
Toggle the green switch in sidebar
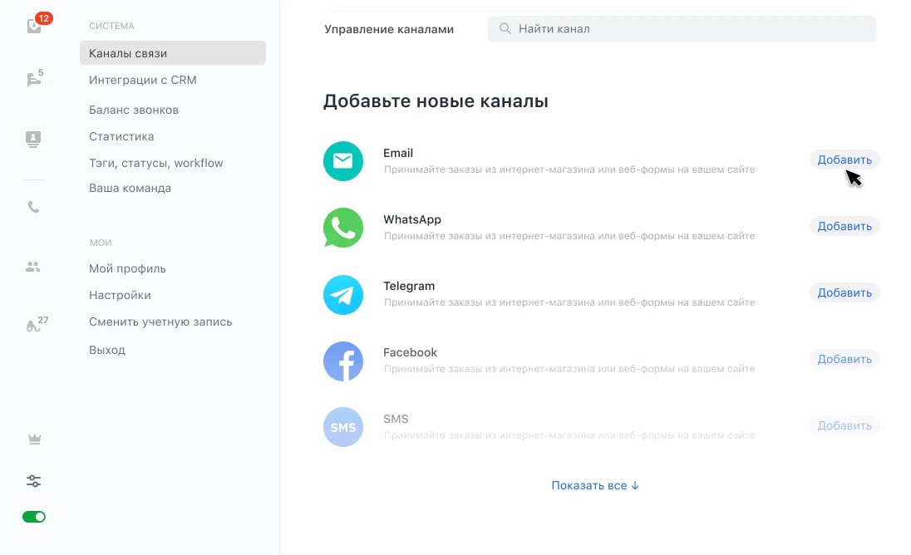34,517
